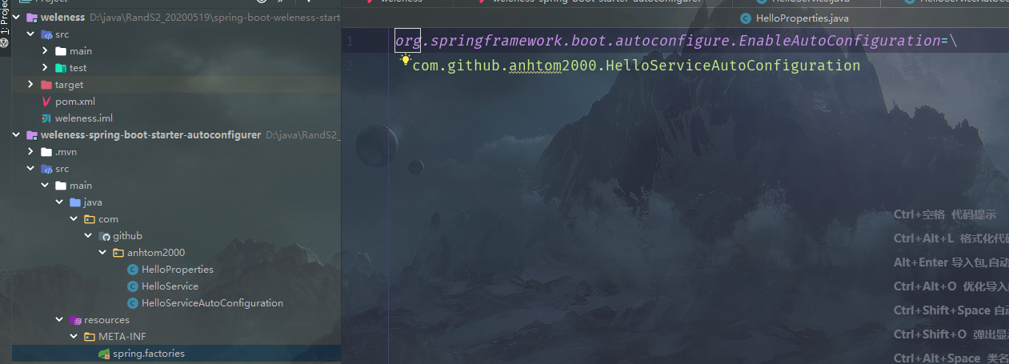Click the red target folder icon
1009x364 pixels.
tap(46, 85)
